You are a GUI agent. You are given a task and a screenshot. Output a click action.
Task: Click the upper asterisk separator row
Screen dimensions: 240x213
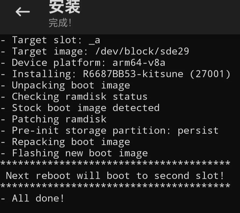pos(115,163)
